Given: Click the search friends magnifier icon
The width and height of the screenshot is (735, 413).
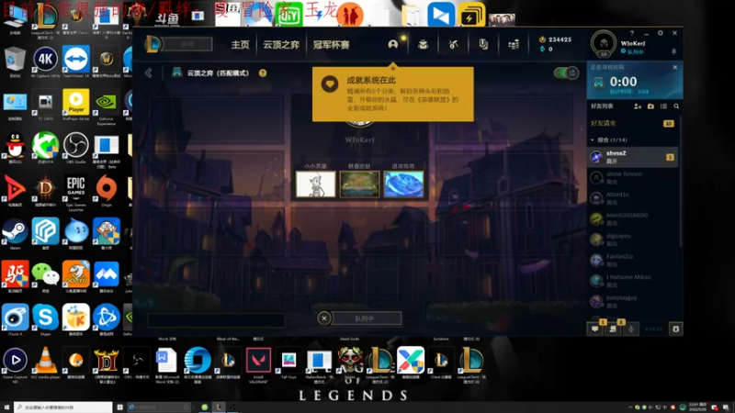Looking at the screenshot, I should pyautogui.click(x=676, y=106).
